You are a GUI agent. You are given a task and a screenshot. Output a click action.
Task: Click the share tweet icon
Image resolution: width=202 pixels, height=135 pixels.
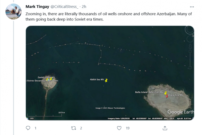(164, 128)
